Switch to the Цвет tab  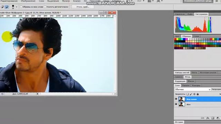(x=177, y=36)
